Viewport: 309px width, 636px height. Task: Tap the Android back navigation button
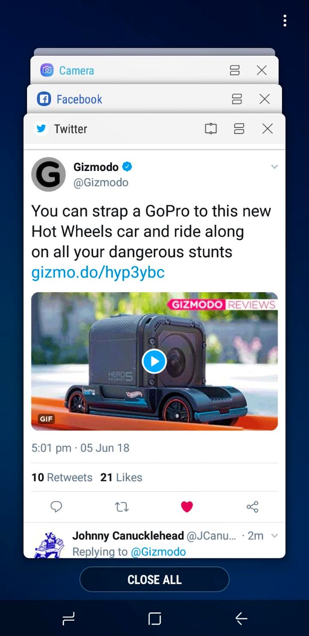[x=241, y=619]
